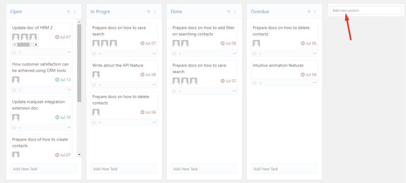406x183 pixels.
Task: Click comment icon on Update mailpoet integration card
Action: click(14, 128)
